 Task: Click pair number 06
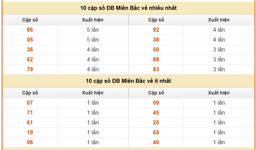coord(30,142)
